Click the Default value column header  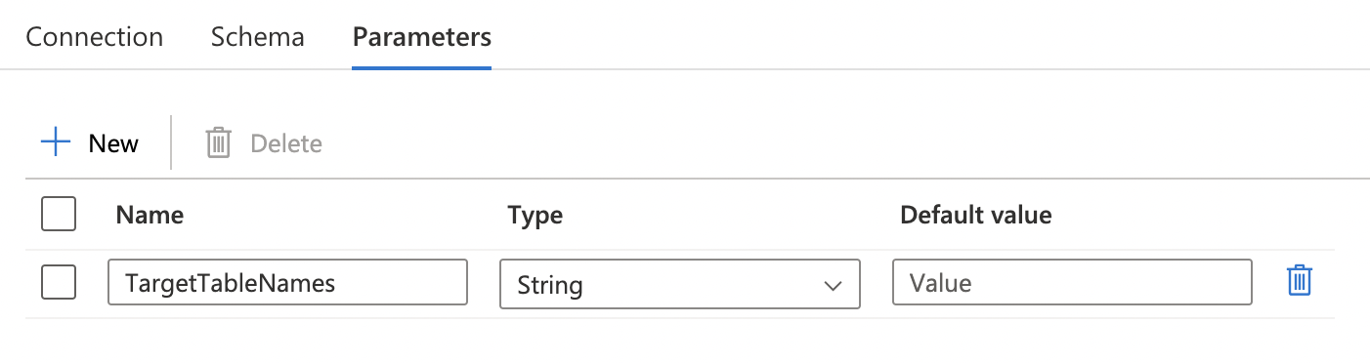(x=976, y=215)
